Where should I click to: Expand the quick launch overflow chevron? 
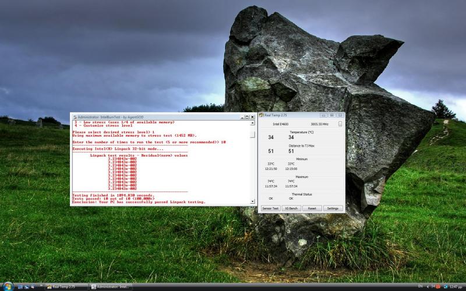pos(41,286)
